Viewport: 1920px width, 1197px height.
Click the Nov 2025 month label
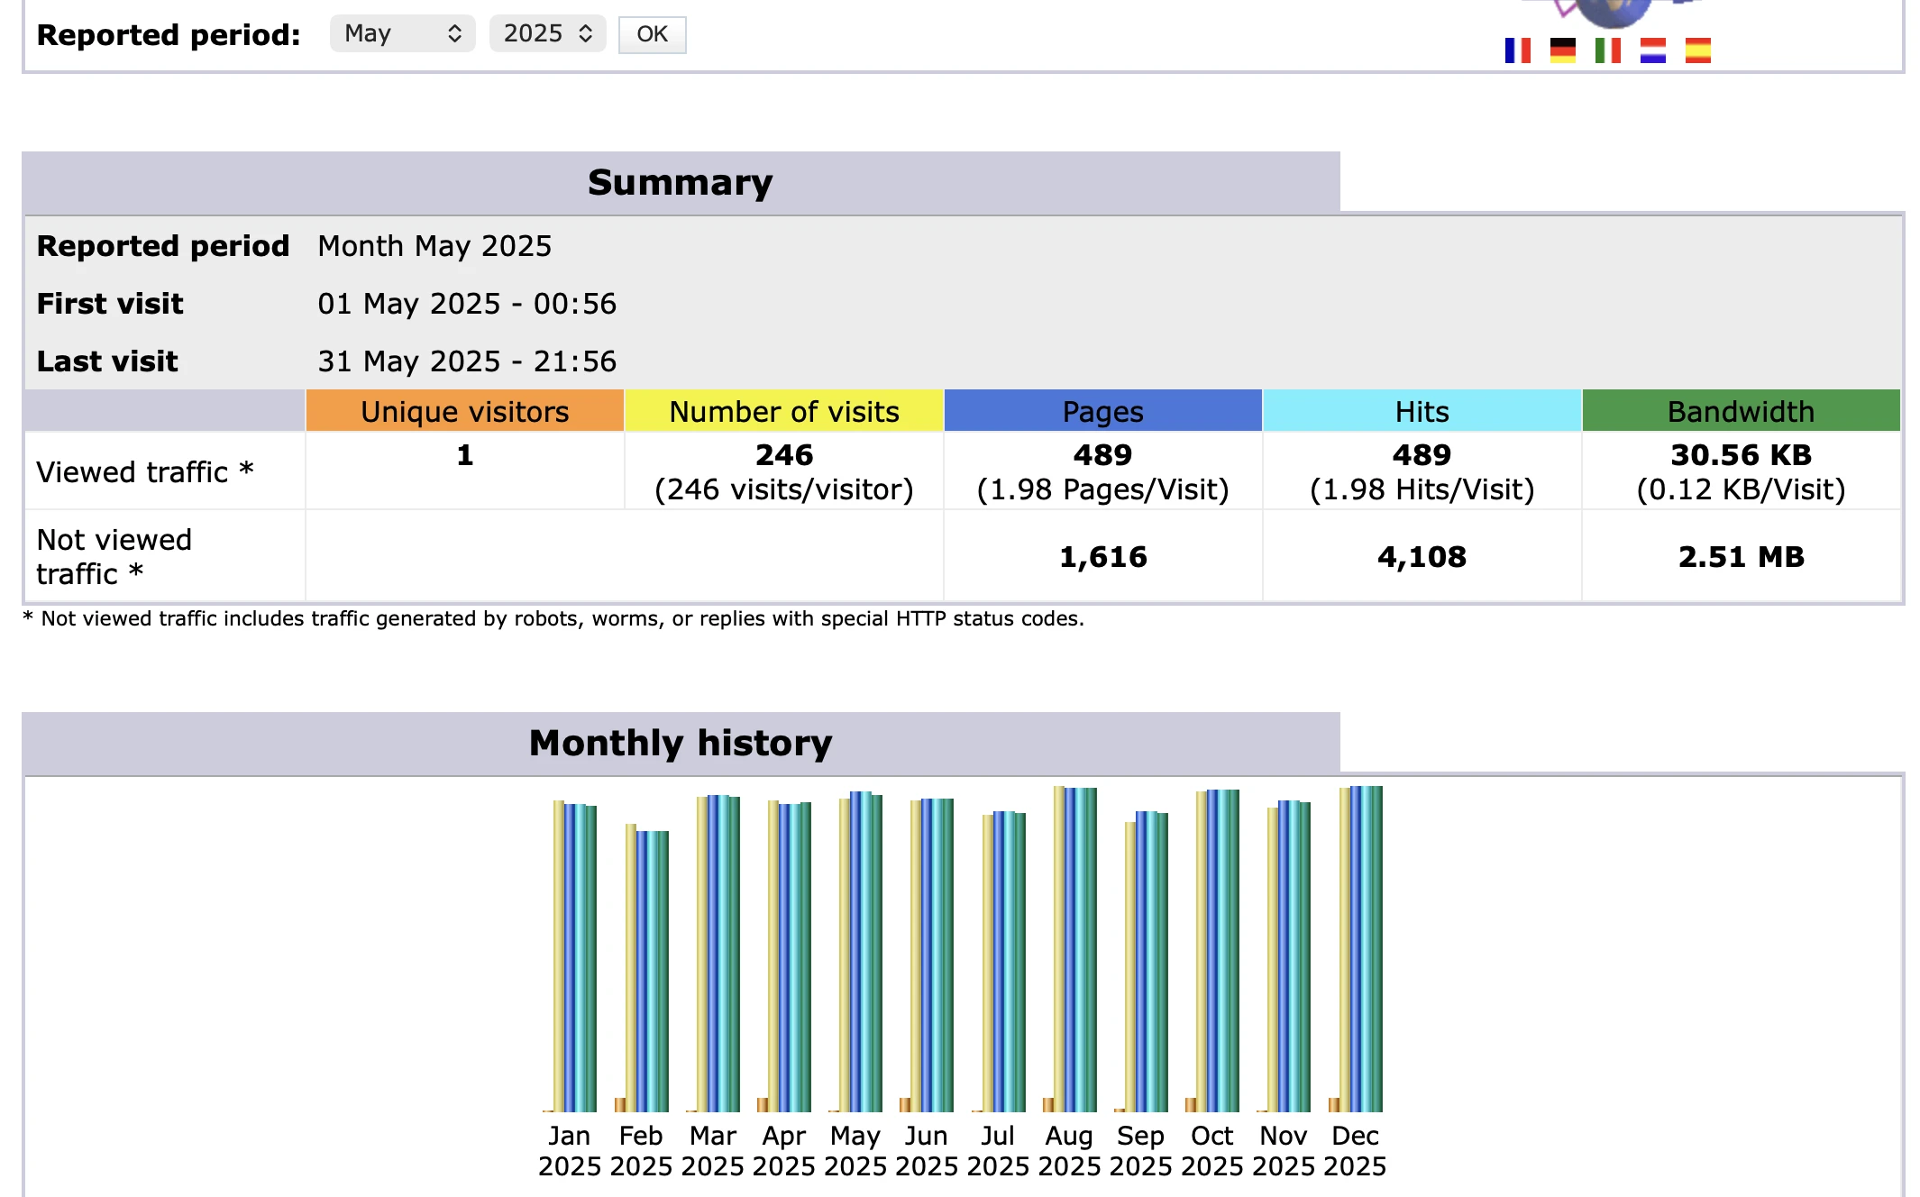point(1284,1151)
